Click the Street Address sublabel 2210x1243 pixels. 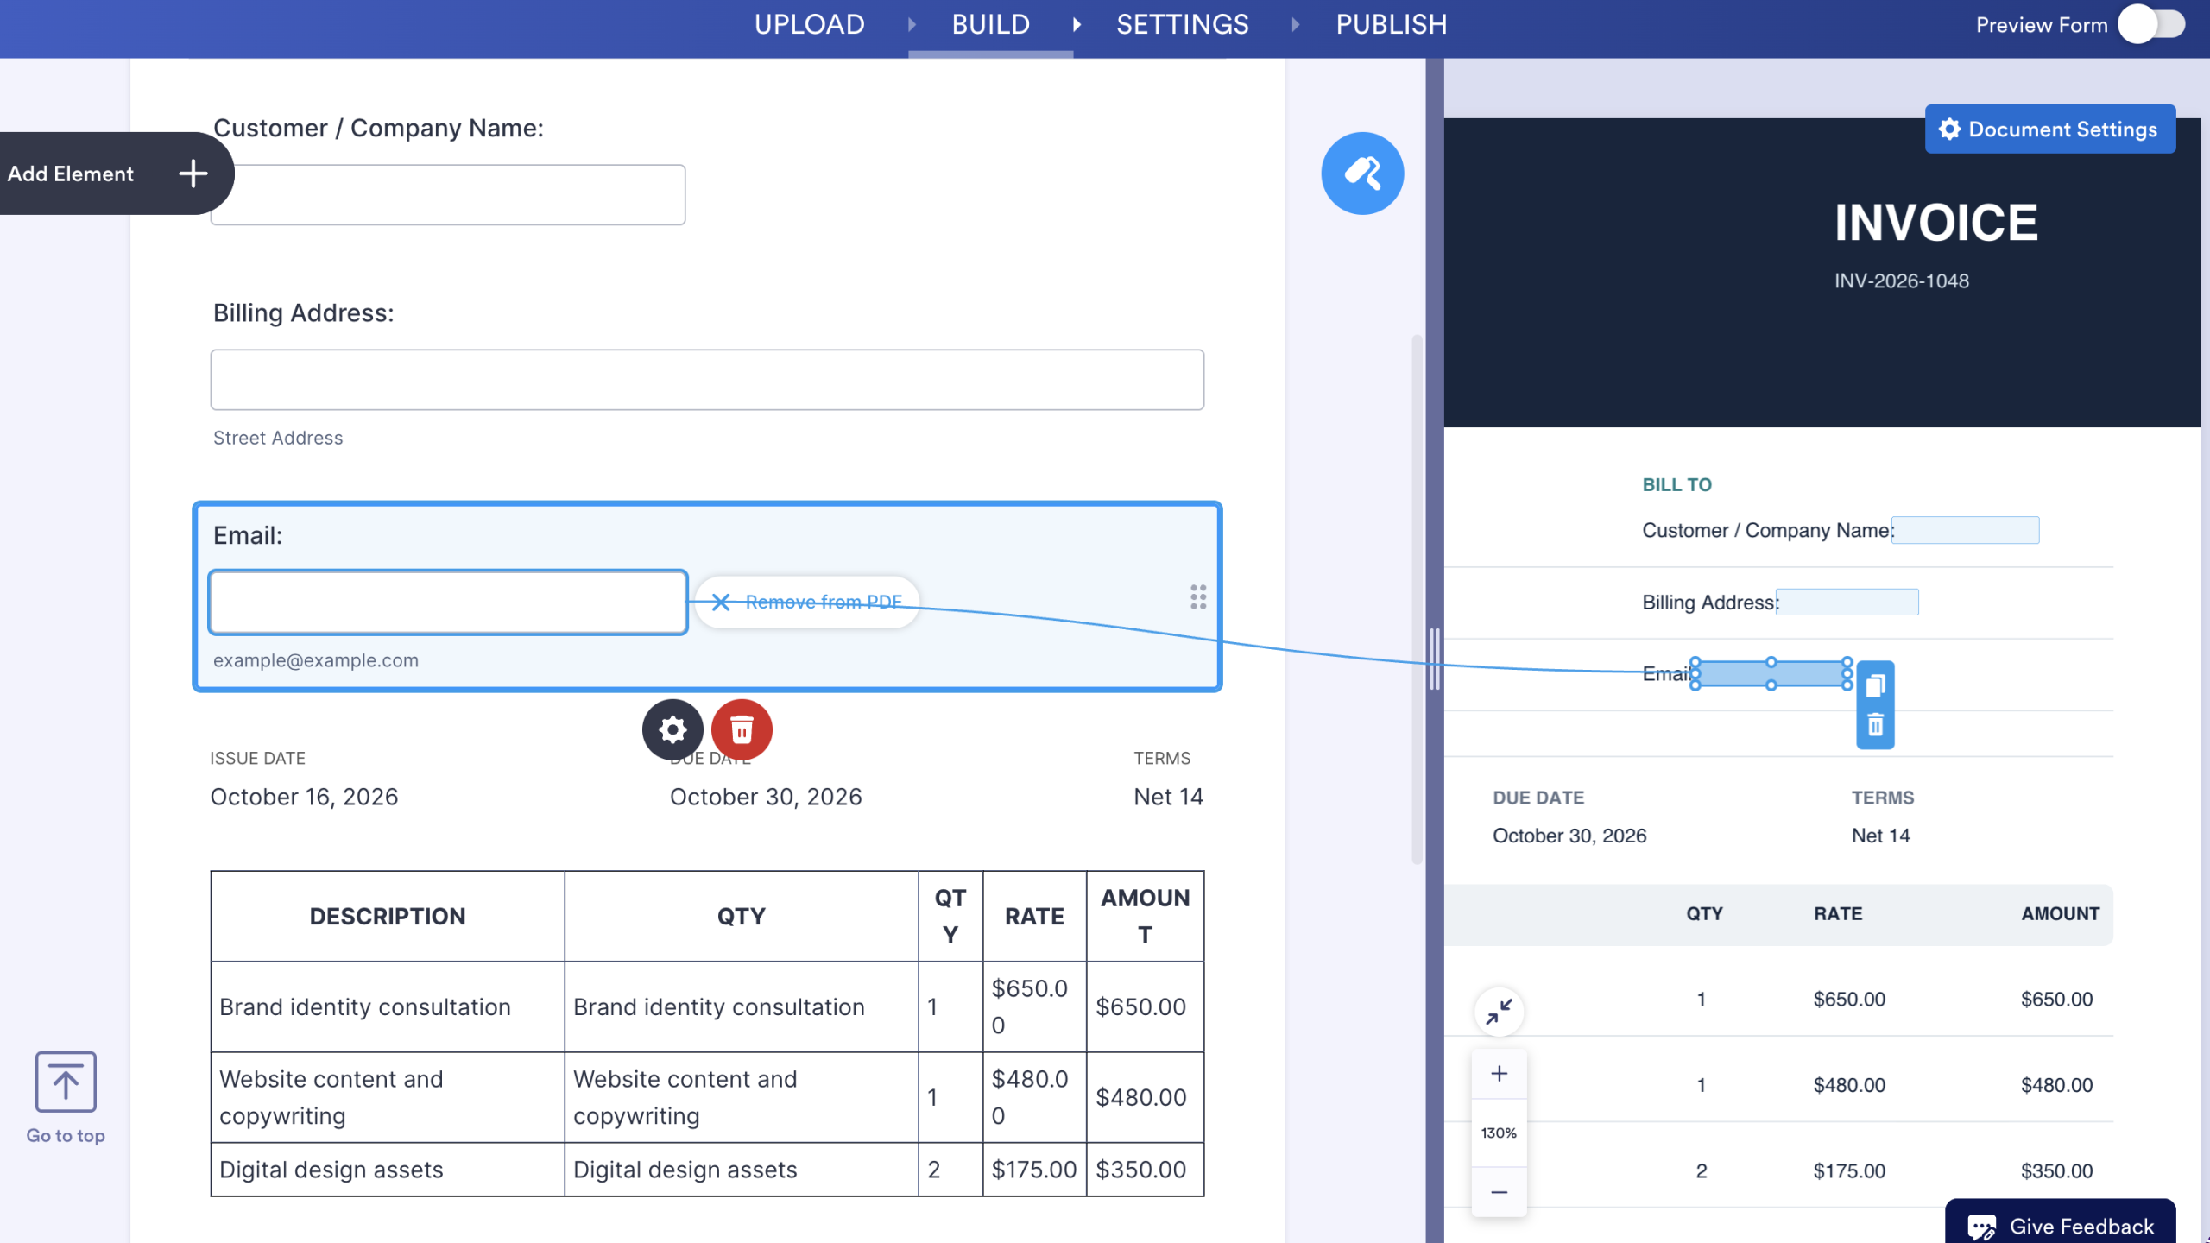[278, 438]
